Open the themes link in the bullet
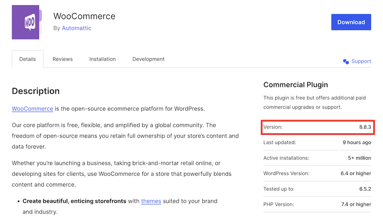383x217 pixels. coord(151,201)
